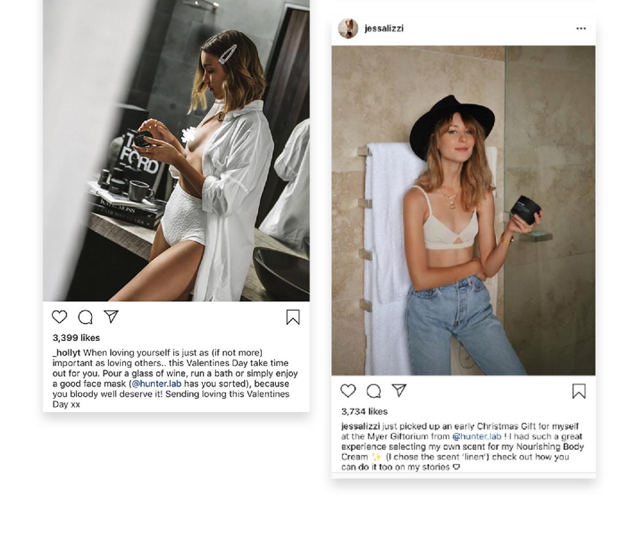Open the jessalizzi username in post header

click(x=384, y=28)
